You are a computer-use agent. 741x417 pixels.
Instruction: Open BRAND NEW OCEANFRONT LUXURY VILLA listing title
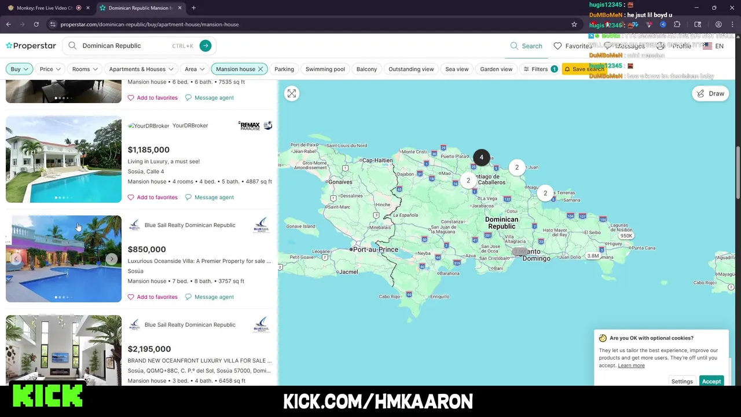(199, 361)
